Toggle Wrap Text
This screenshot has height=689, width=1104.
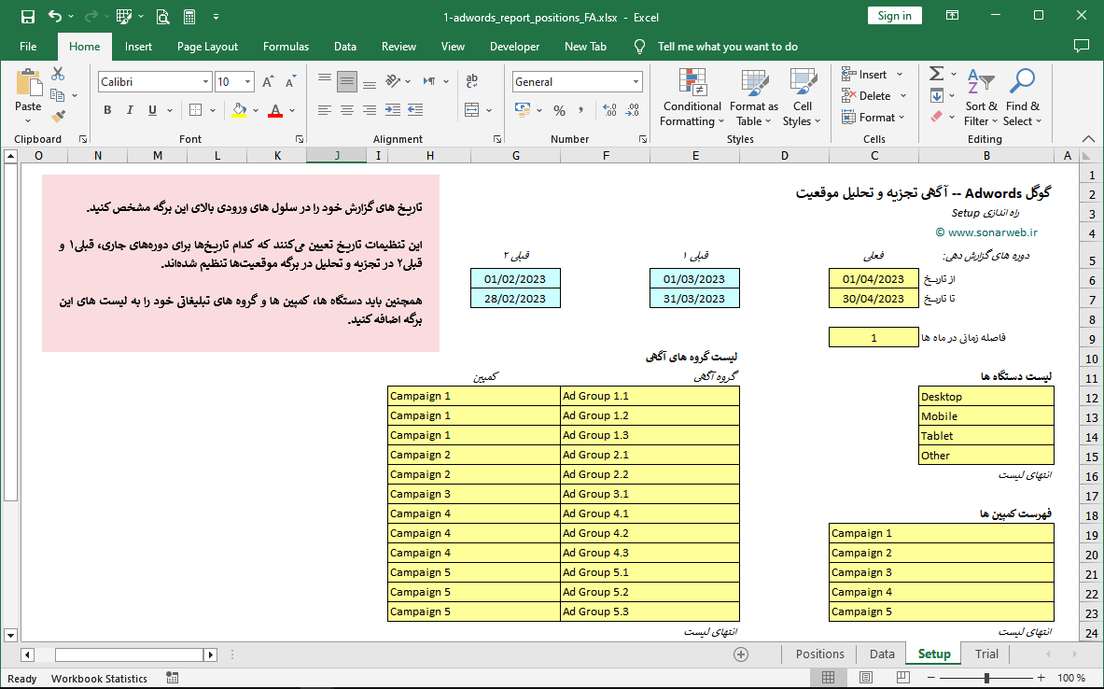[471, 82]
